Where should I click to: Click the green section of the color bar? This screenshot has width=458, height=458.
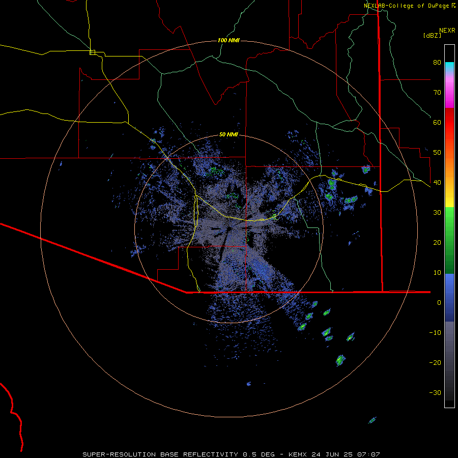coord(449,240)
